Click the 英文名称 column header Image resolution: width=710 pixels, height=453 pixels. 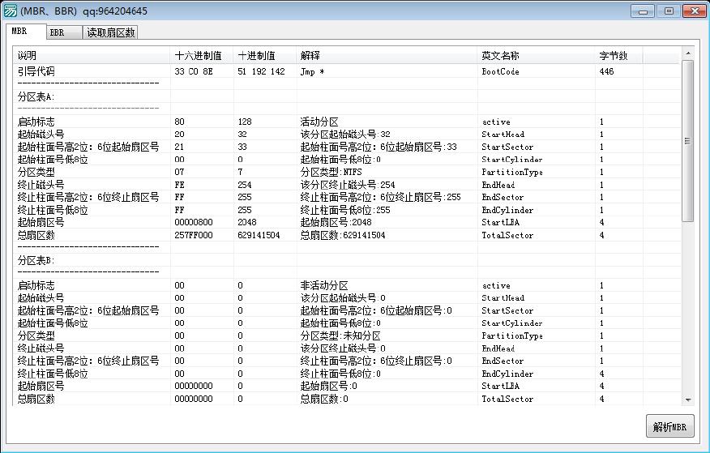click(535, 56)
